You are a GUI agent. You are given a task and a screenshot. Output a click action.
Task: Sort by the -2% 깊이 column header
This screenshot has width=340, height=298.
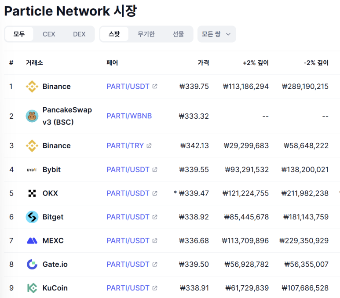tap(316, 63)
